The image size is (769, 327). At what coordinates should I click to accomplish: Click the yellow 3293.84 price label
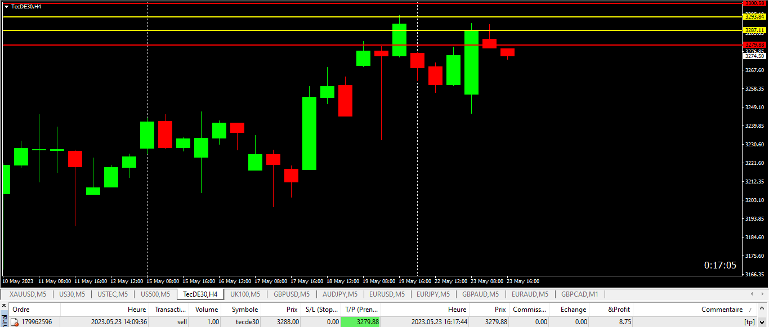[754, 17]
